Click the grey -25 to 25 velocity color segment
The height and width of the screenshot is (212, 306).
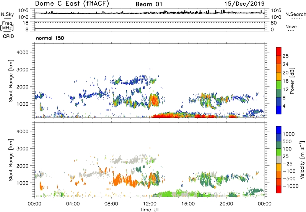click(279, 160)
